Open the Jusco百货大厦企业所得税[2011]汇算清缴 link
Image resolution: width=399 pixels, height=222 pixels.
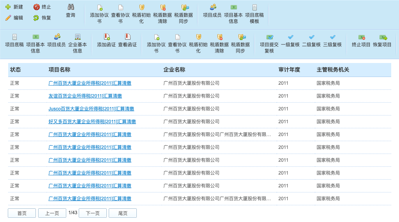(91, 109)
